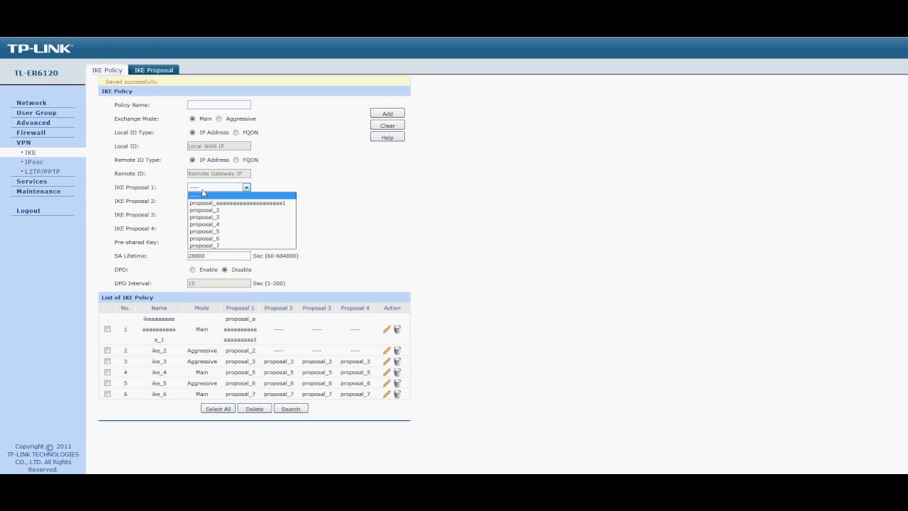
Task: Delete policy row 1 using trash icon
Action: [397, 329]
